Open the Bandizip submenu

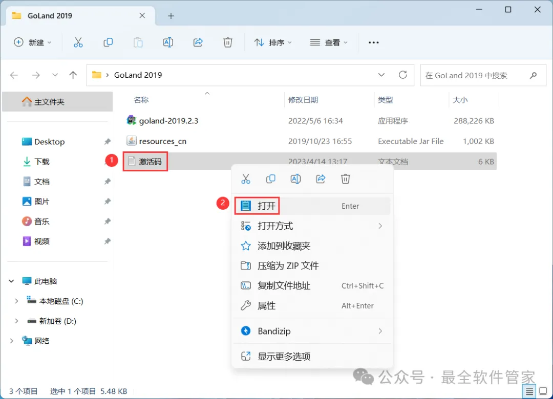[312, 331]
